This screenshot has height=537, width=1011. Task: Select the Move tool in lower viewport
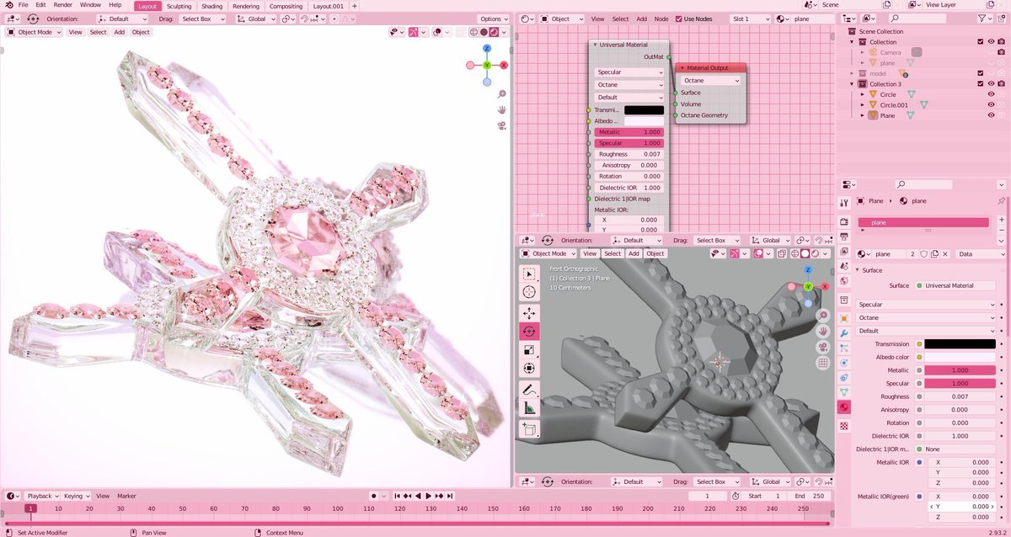529,313
